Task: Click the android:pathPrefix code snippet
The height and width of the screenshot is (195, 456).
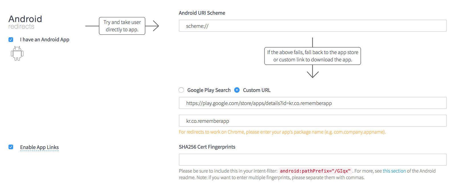Action: 315,171
